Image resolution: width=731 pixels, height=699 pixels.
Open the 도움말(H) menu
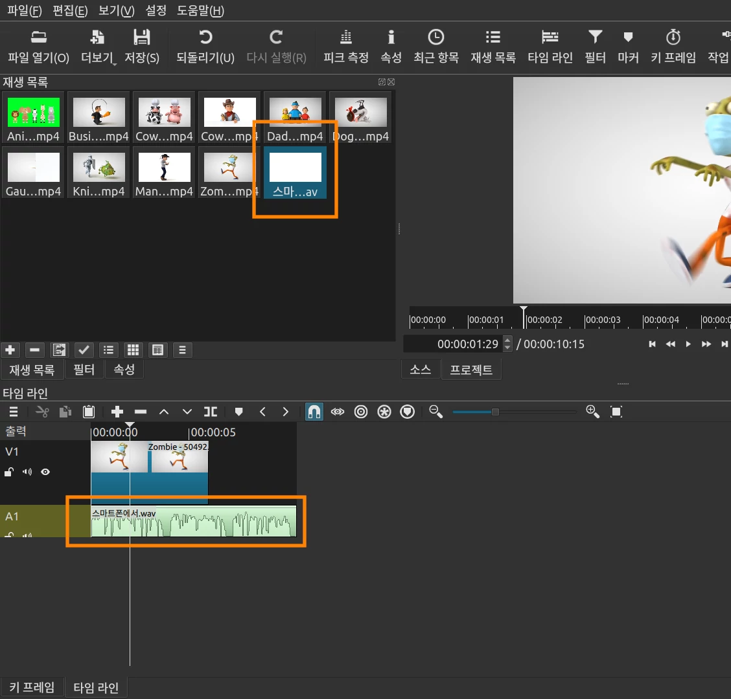pyautogui.click(x=200, y=10)
